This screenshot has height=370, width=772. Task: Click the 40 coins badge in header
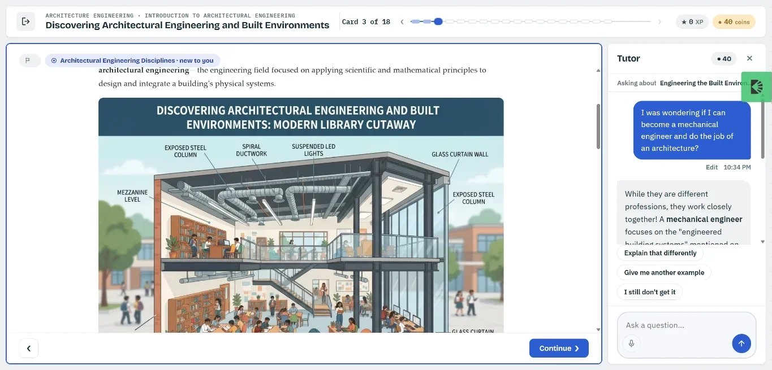click(734, 22)
